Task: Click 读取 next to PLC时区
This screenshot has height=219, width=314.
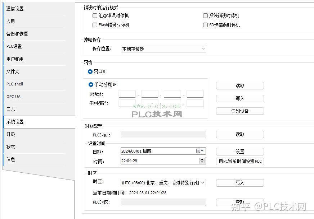Action: [x=240, y=202]
